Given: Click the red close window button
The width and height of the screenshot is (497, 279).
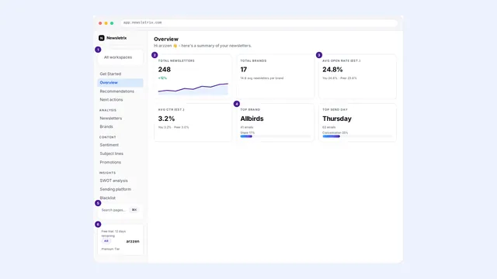Looking at the screenshot, I should pyautogui.click(x=100, y=23).
